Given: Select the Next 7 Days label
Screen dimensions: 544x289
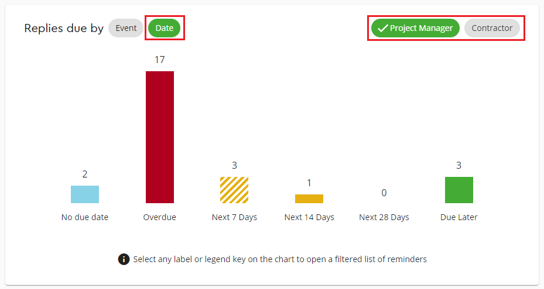Looking at the screenshot, I should pos(234,217).
